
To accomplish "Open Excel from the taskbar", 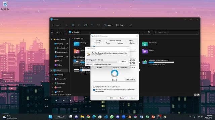I will tap(147, 117).
